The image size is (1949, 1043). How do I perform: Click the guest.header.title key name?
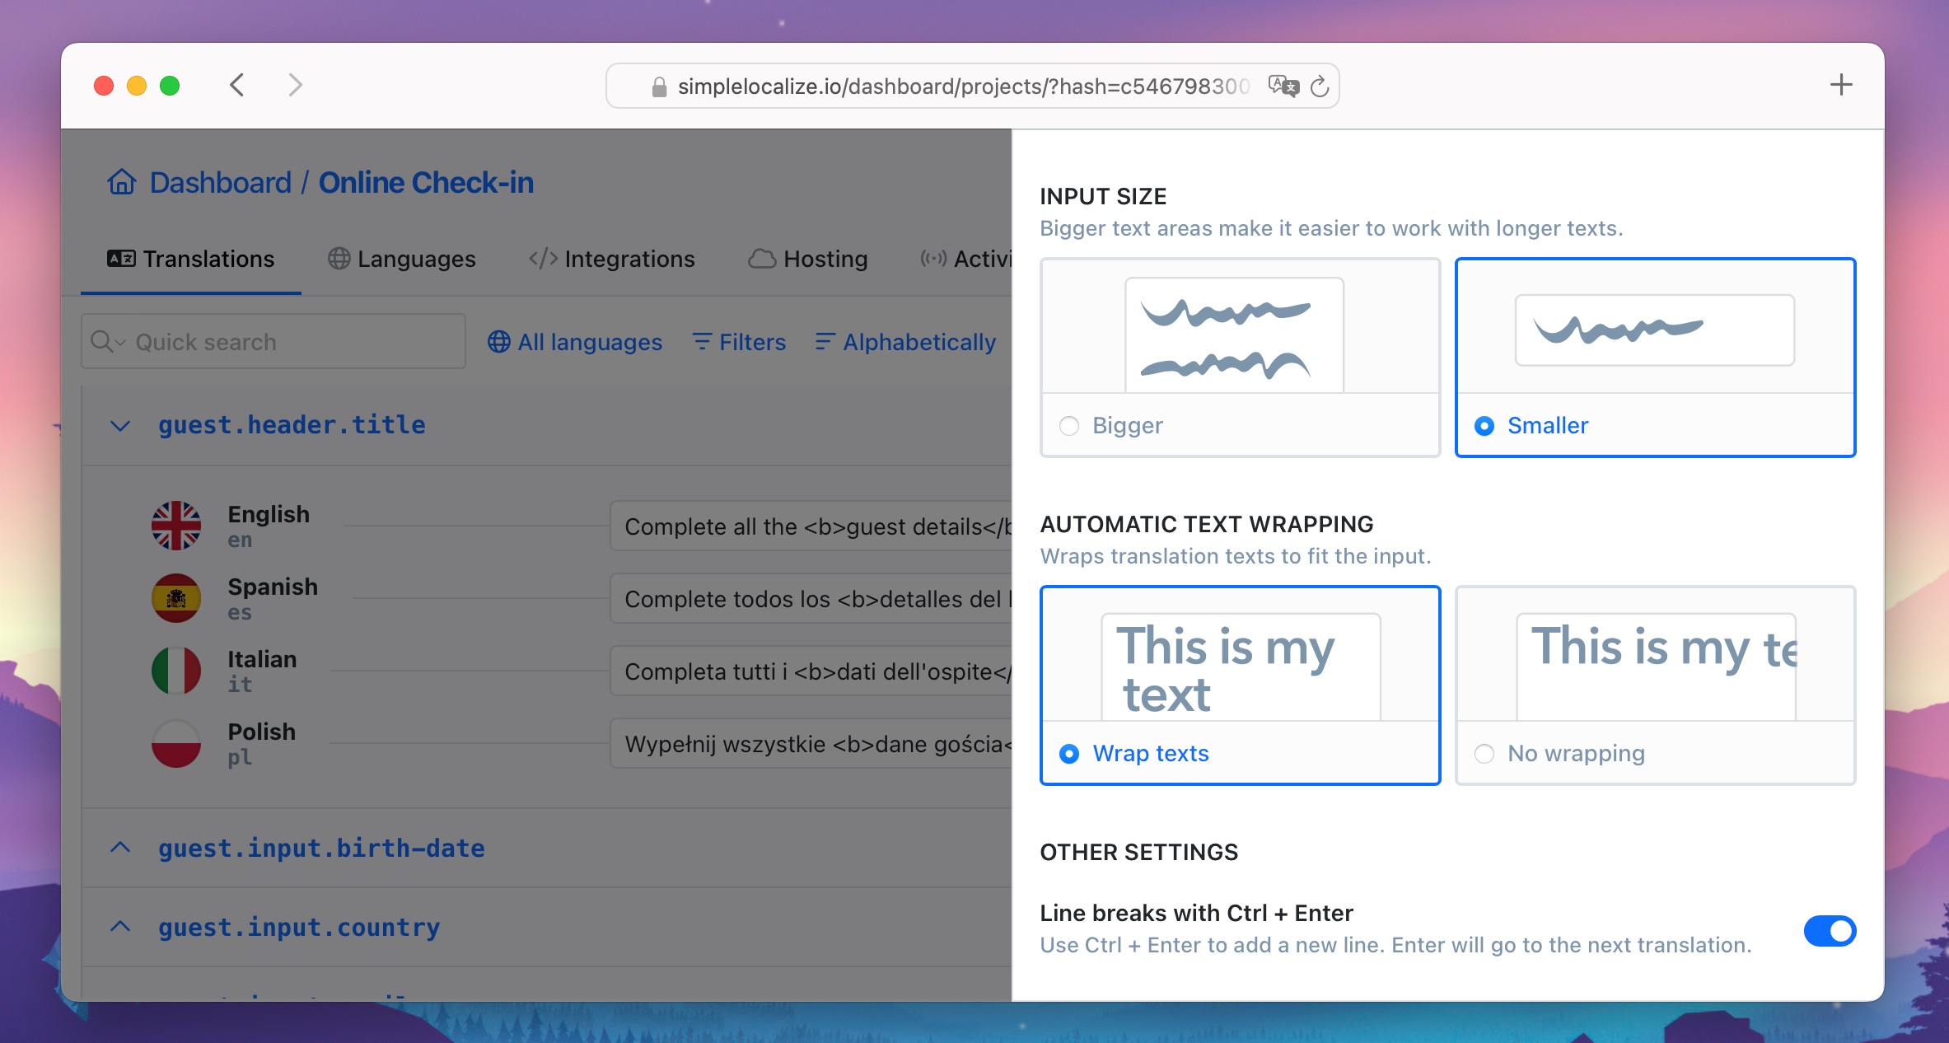[292, 425]
